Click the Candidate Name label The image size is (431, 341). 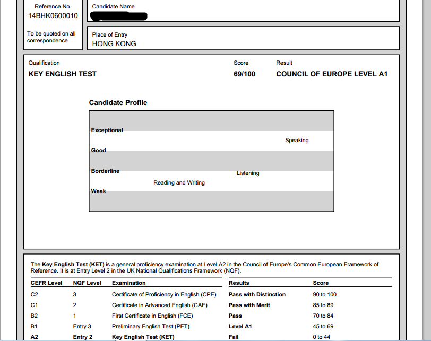(x=113, y=6)
